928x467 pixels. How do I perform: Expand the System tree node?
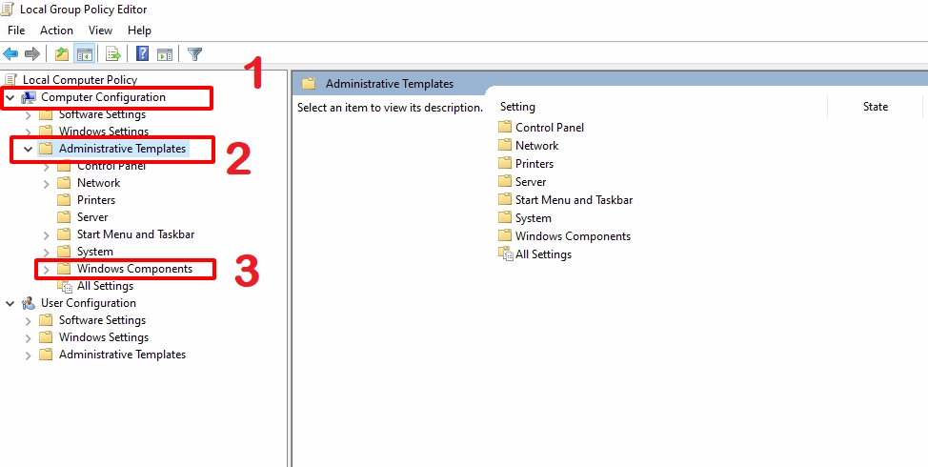click(46, 253)
